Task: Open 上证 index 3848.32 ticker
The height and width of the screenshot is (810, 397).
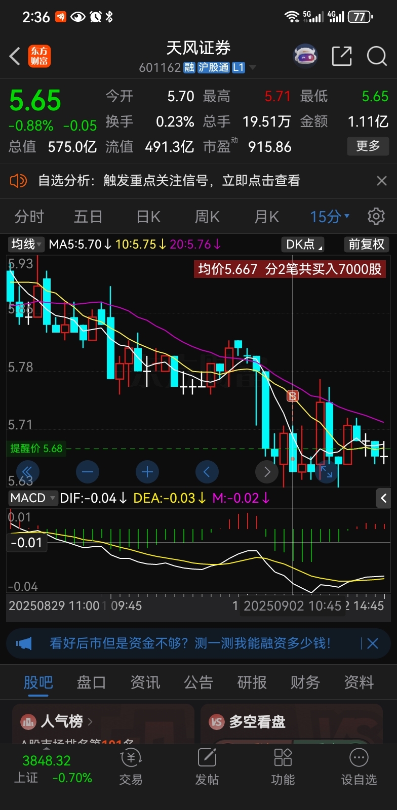Action: click(53, 769)
